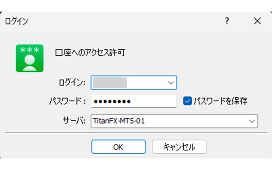This screenshot has width=272, height=170.
Task: Click the empty title bar area
Action: pyautogui.click(x=119, y=21)
